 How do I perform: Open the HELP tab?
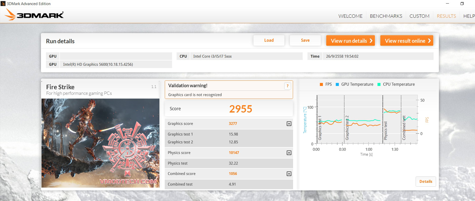pos(469,16)
